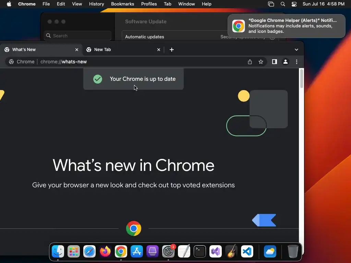Open the Chrome three-dot menu
Viewport: 351px width, 263px height.
(296, 62)
